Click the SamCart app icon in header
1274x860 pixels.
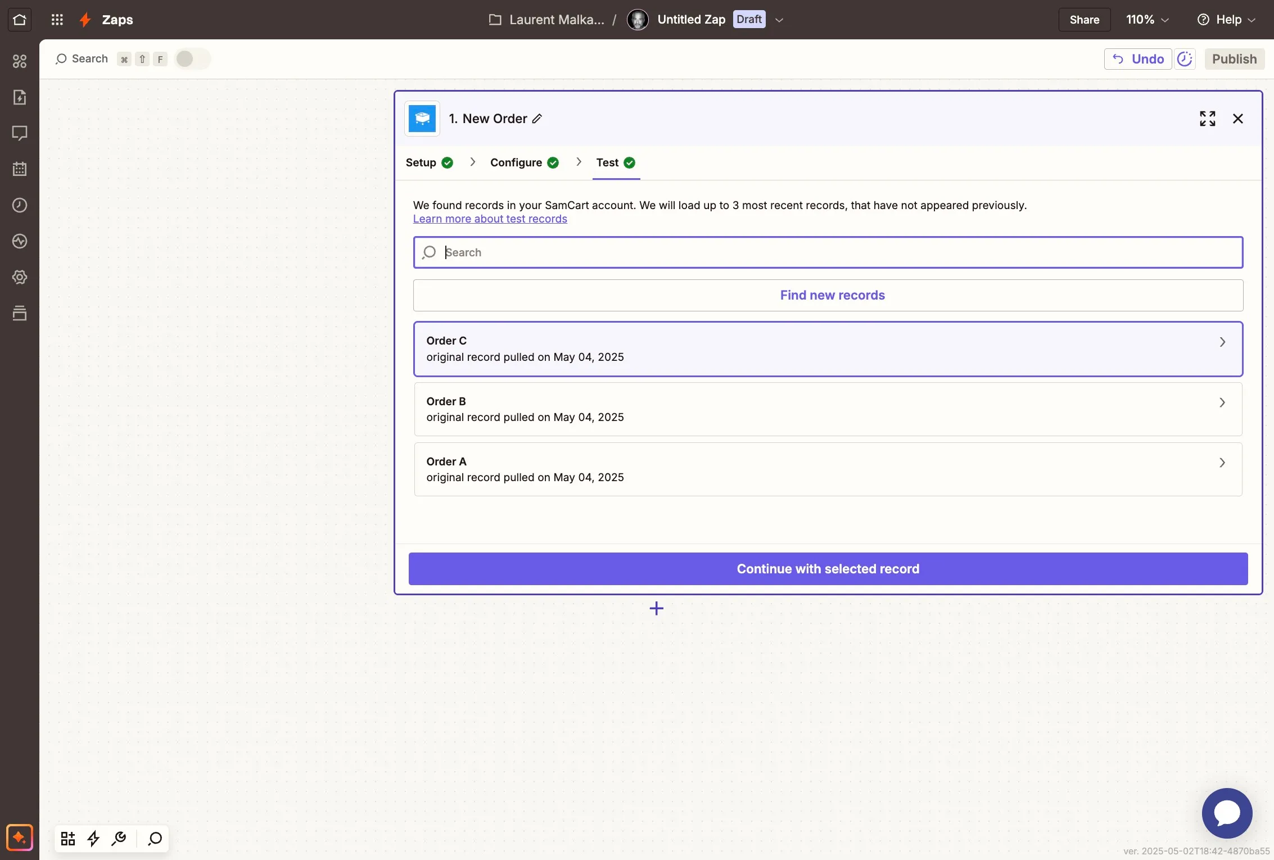tap(422, 119)
